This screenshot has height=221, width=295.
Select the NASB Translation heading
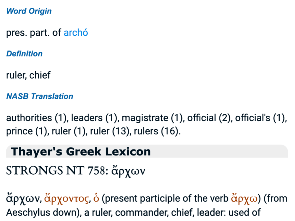pos(40,96)
